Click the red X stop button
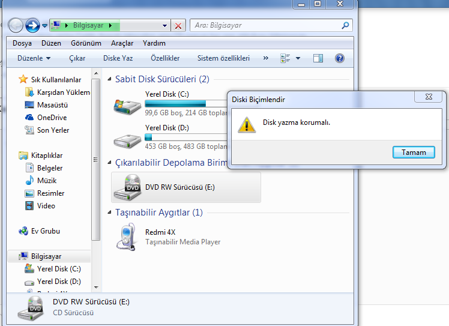449x326 pixels. (178, 26)
